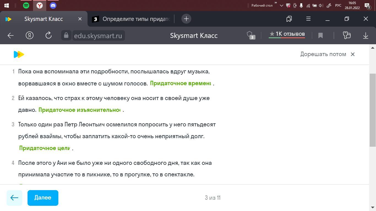Click the Skysmart logo

point(19,54)
